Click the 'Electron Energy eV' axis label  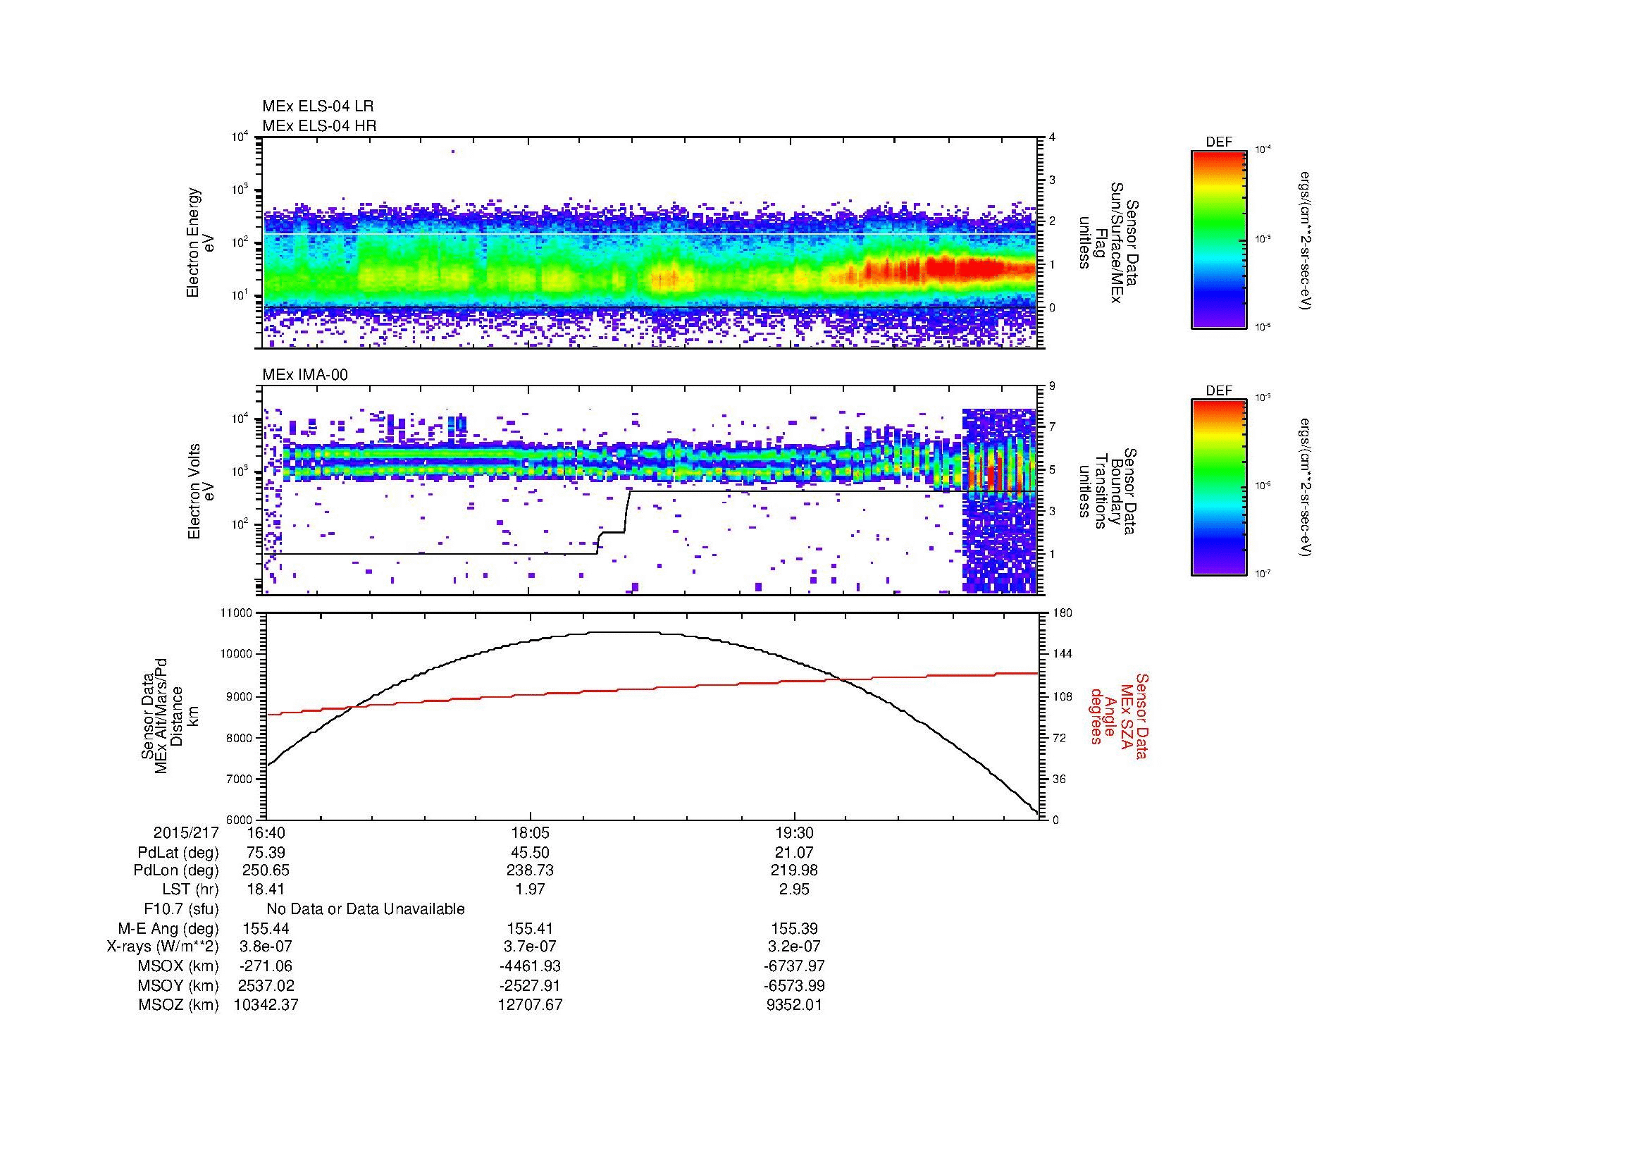(200, 242)
